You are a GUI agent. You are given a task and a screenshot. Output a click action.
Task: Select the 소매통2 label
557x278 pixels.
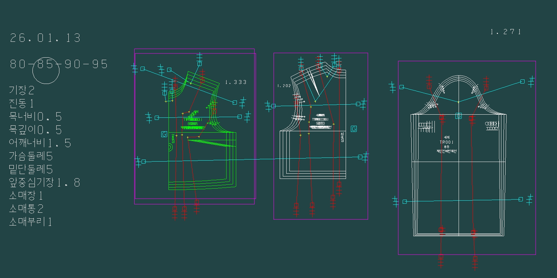coord(26,209)
